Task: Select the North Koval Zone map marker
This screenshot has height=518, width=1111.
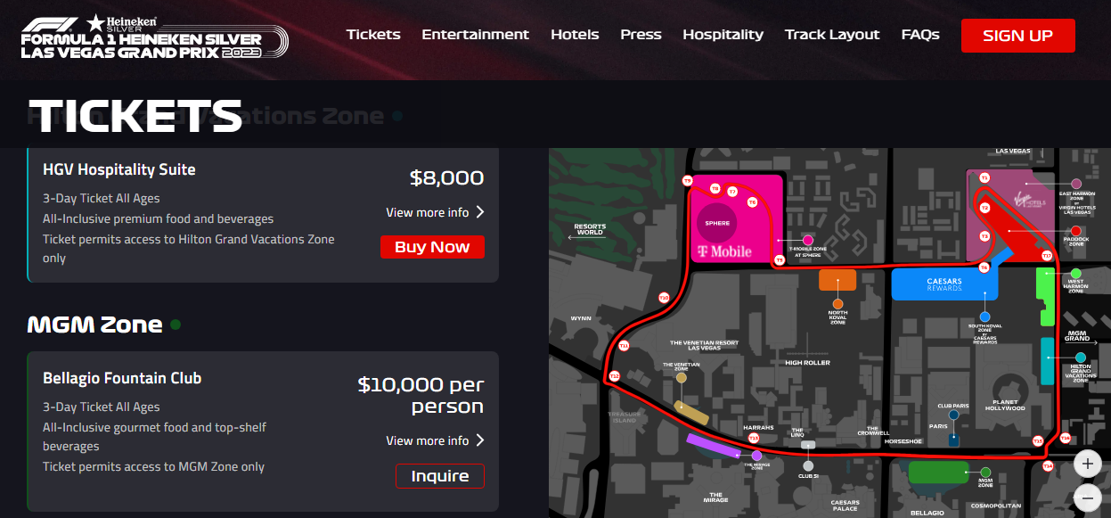Action: click(837, 303)
